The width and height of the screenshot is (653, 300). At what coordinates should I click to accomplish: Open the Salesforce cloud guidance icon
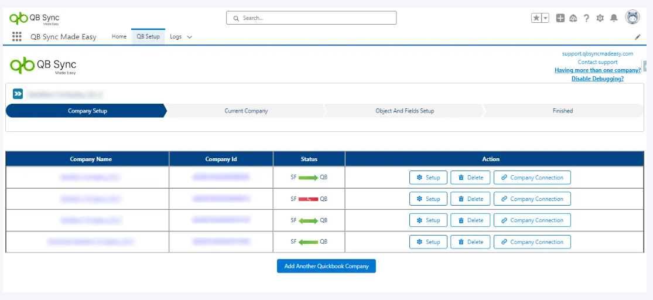click(x=573, y=18)
